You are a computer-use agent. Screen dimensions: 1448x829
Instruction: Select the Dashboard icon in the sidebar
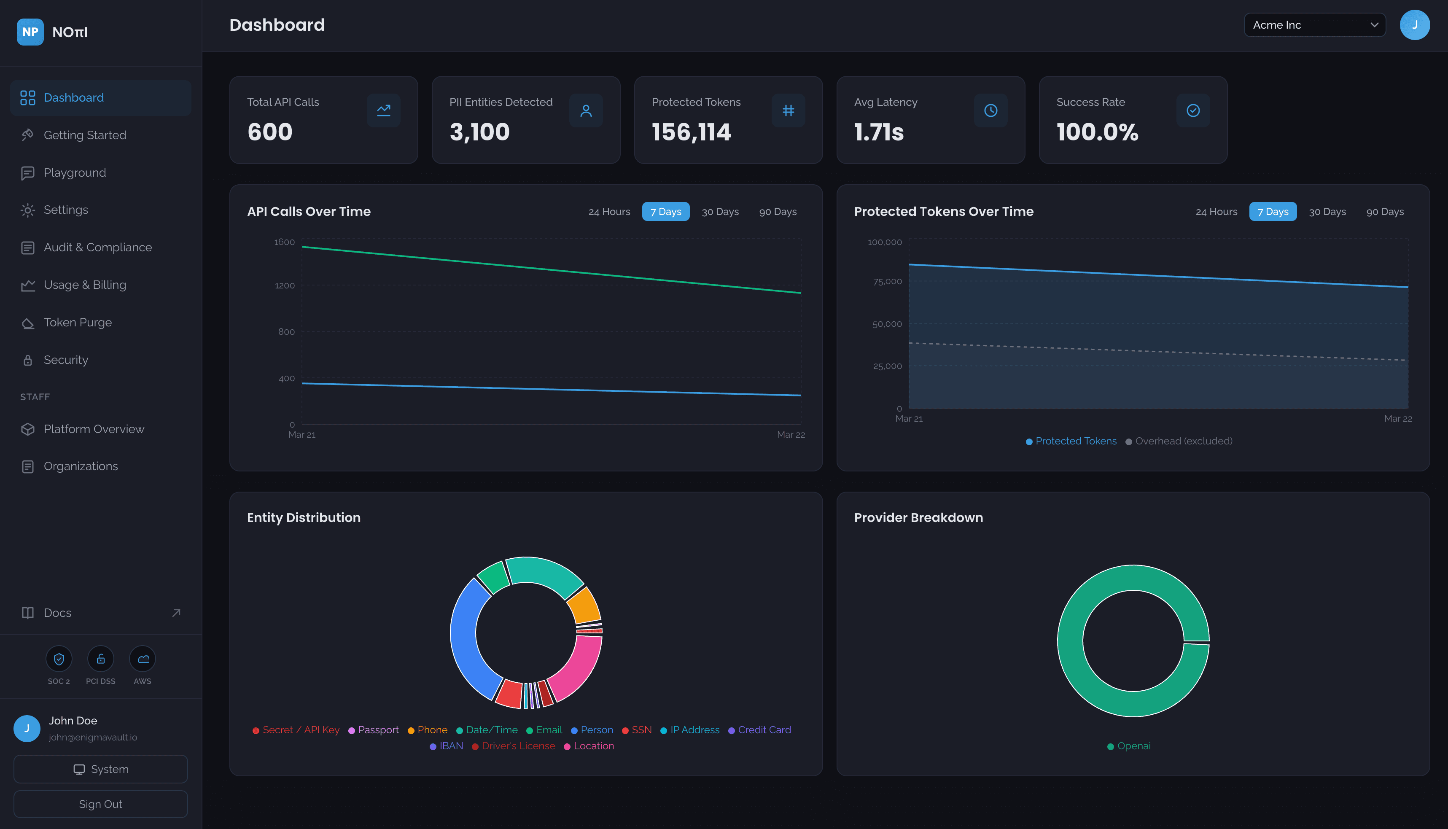pos(28,97)
